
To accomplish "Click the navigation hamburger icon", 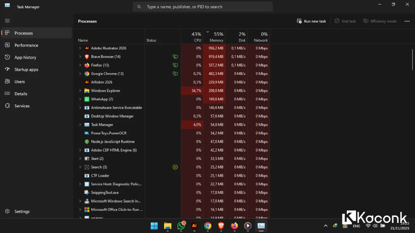I will (7, 20).
